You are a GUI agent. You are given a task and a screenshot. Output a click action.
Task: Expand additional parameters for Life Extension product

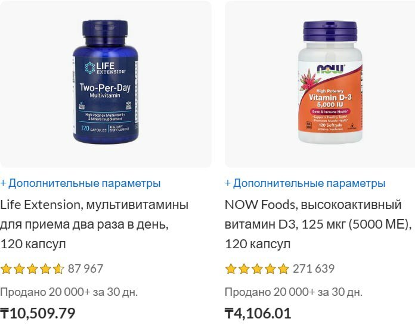[x=80, y=183]
